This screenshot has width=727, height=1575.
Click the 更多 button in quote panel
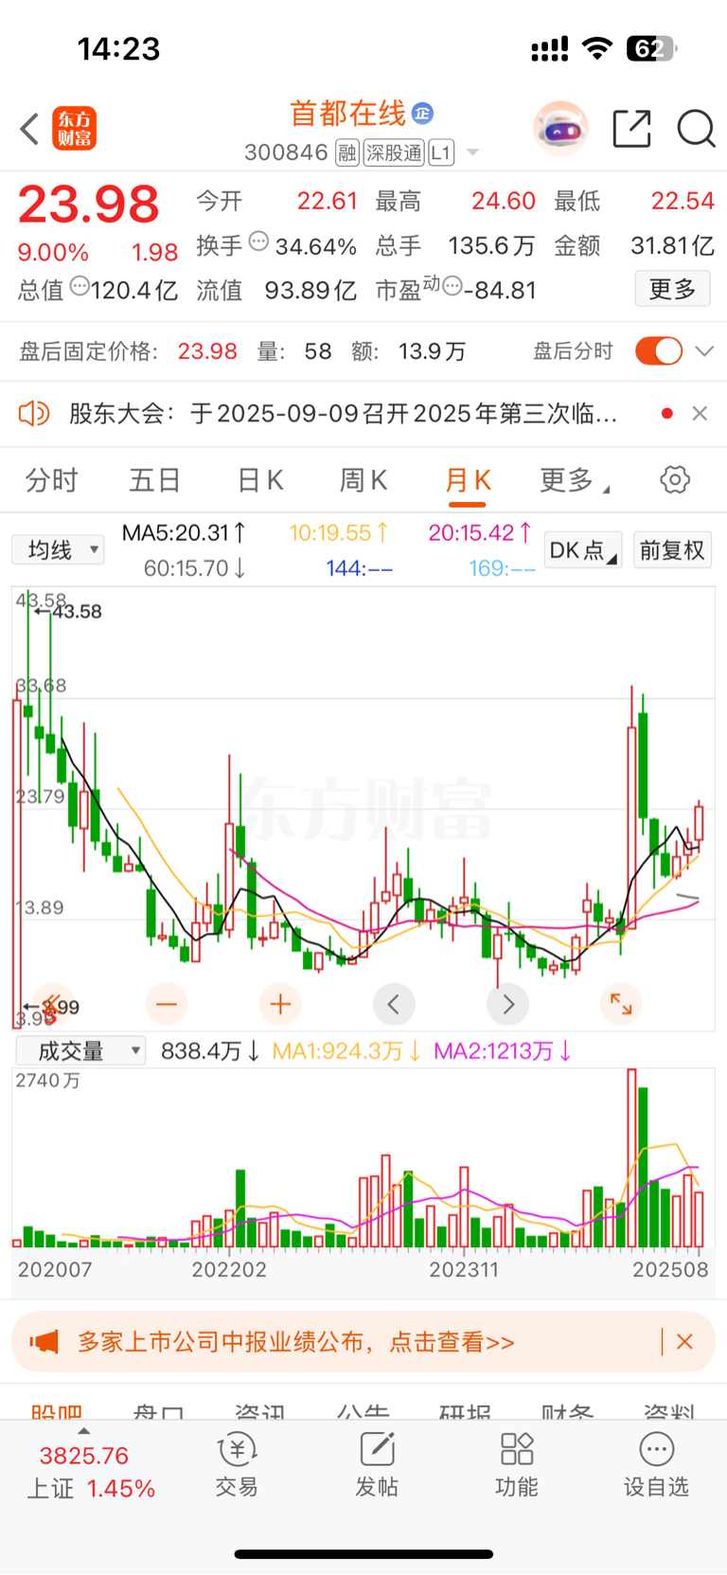coord(672,289)
